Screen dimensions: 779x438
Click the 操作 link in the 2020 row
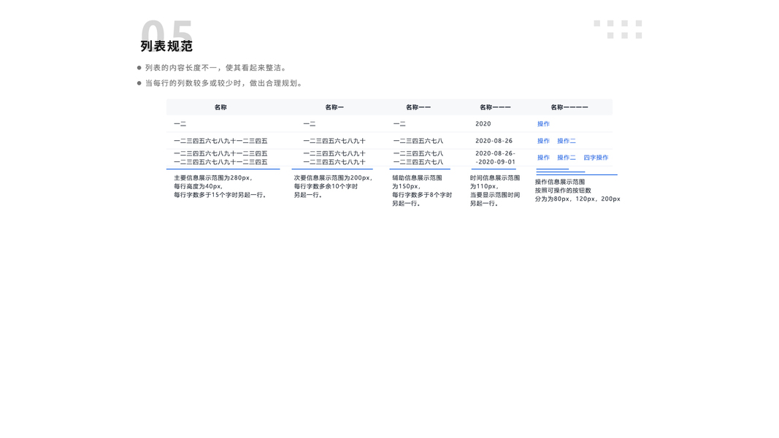pos(543,123)
